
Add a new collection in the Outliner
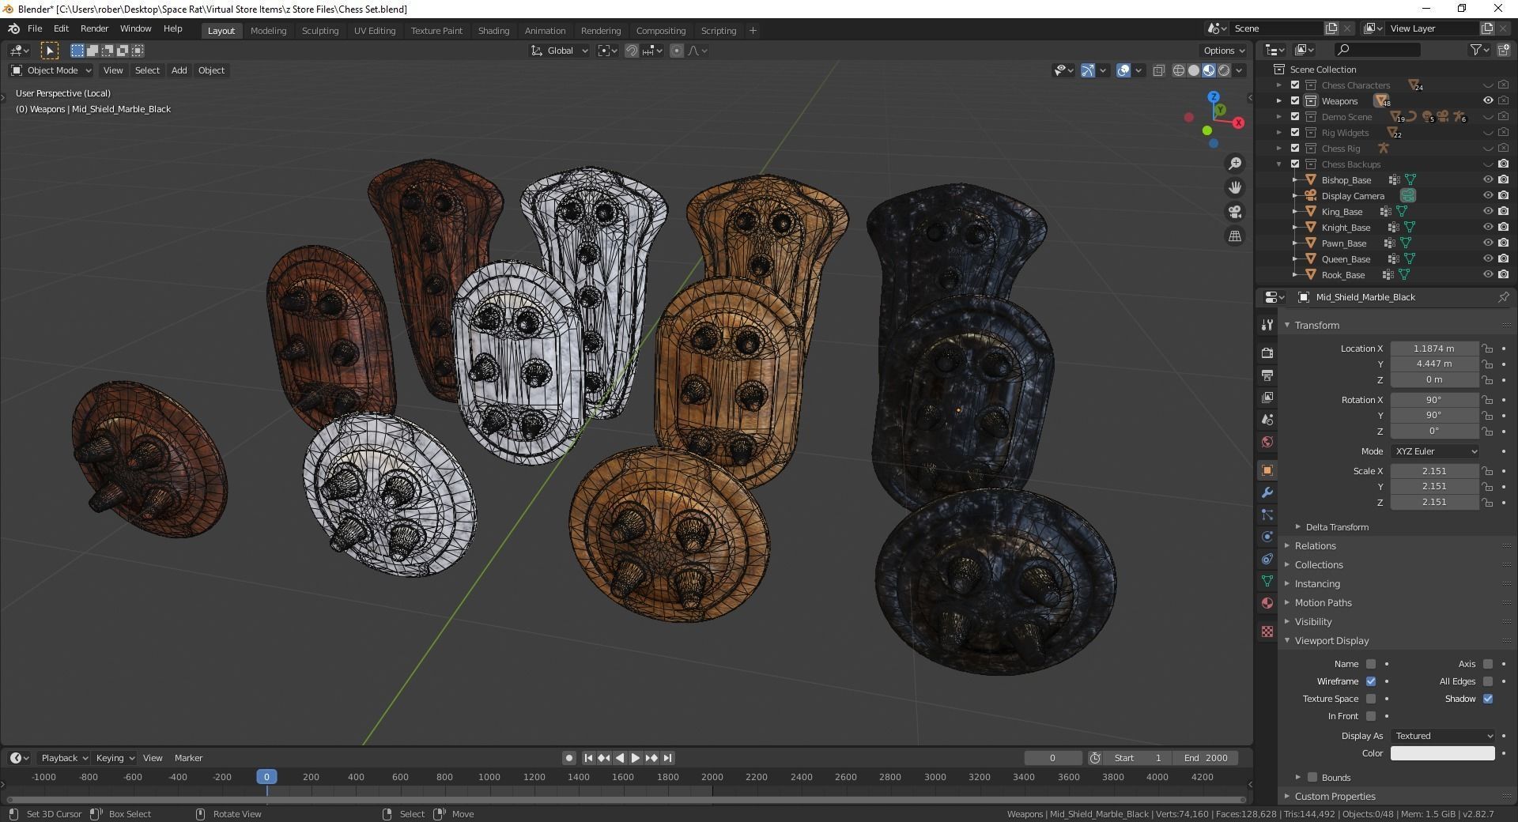(1503, 50)
